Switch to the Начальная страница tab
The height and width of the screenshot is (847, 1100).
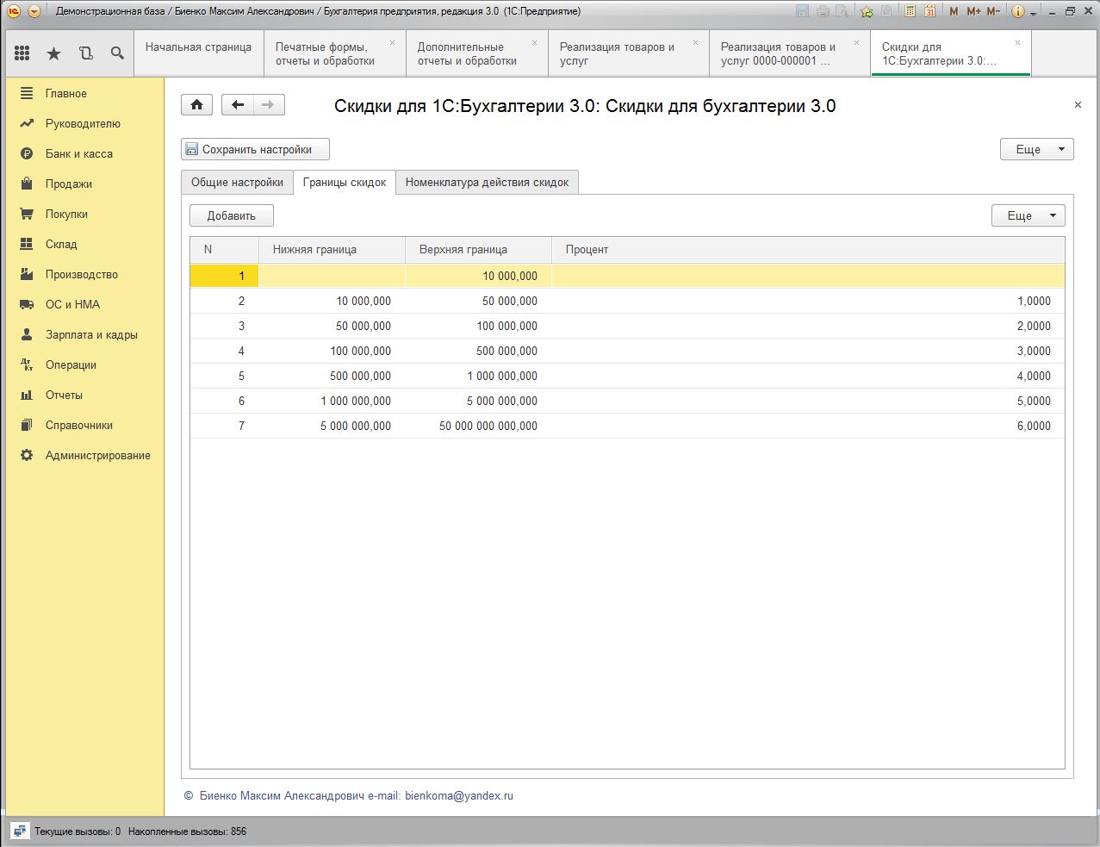198,53
